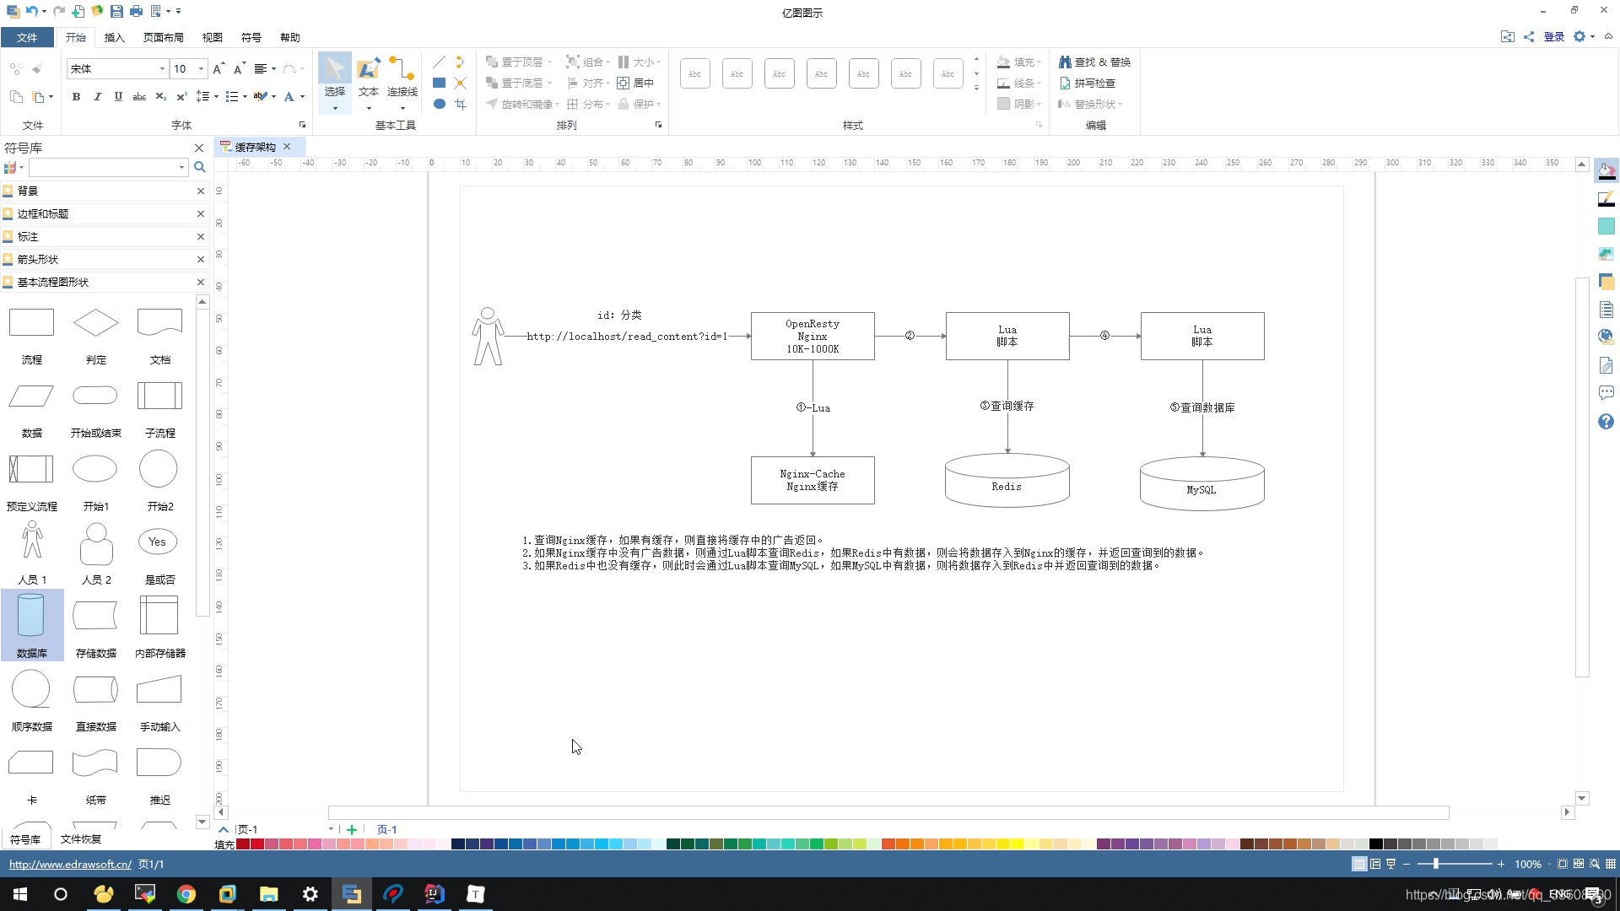The width and height of the screenshot is (1620, 911).
Task: Switch to the 视图 ribbon tab
Action: 212,37
